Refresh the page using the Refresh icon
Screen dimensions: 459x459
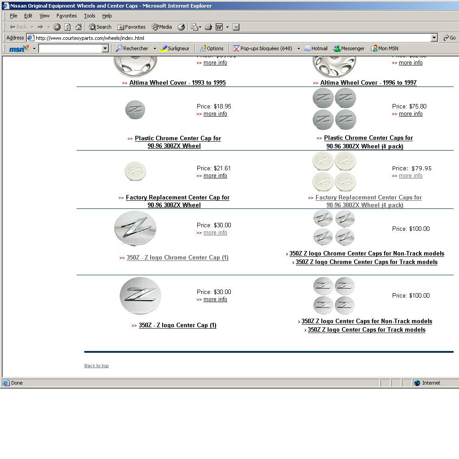[x=68, y=27]
